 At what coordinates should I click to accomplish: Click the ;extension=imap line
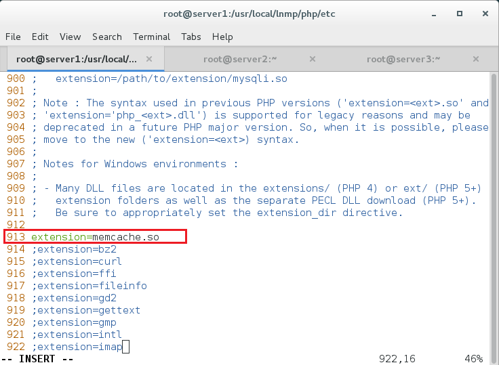click(x=77, y=347)
